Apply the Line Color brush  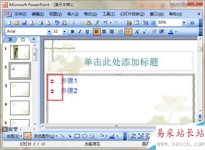click(112, 136)
